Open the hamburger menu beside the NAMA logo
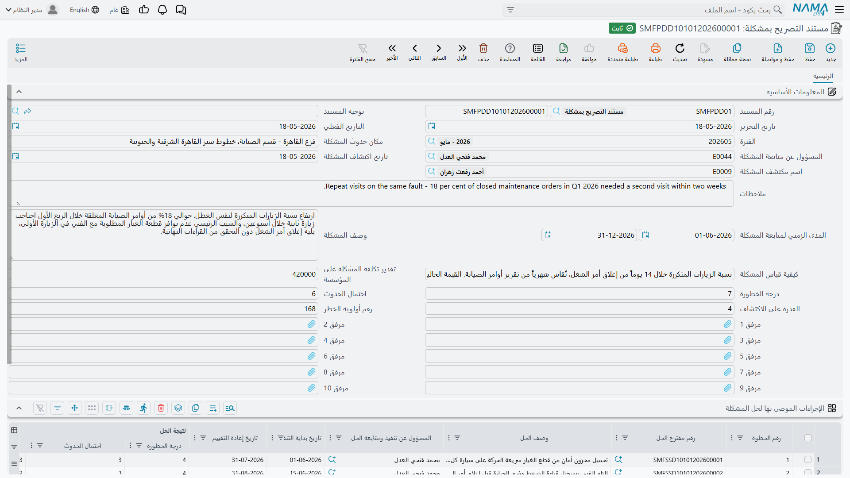 839,10
